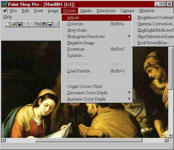Click the Paint Shop Pro title bar icon
174x150 pixels.
[4, 4]
